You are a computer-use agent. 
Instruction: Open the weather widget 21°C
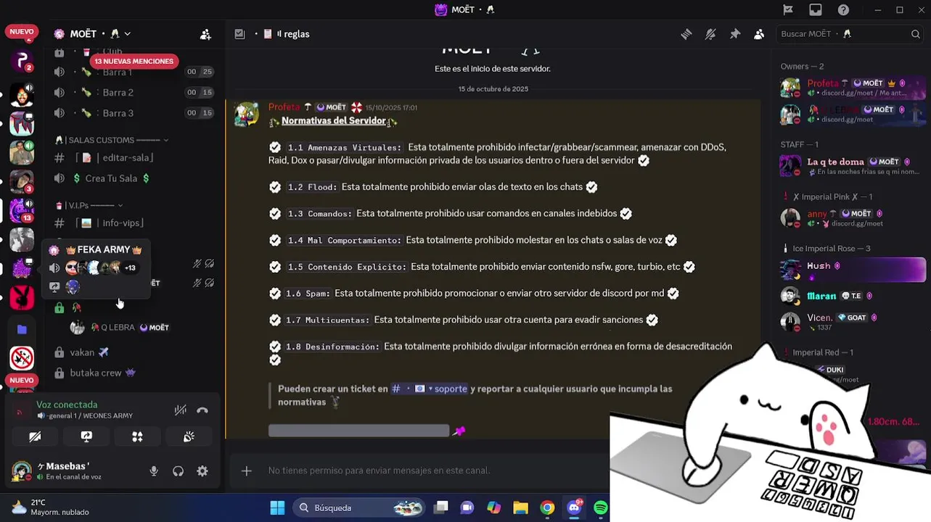coord(51,507)
